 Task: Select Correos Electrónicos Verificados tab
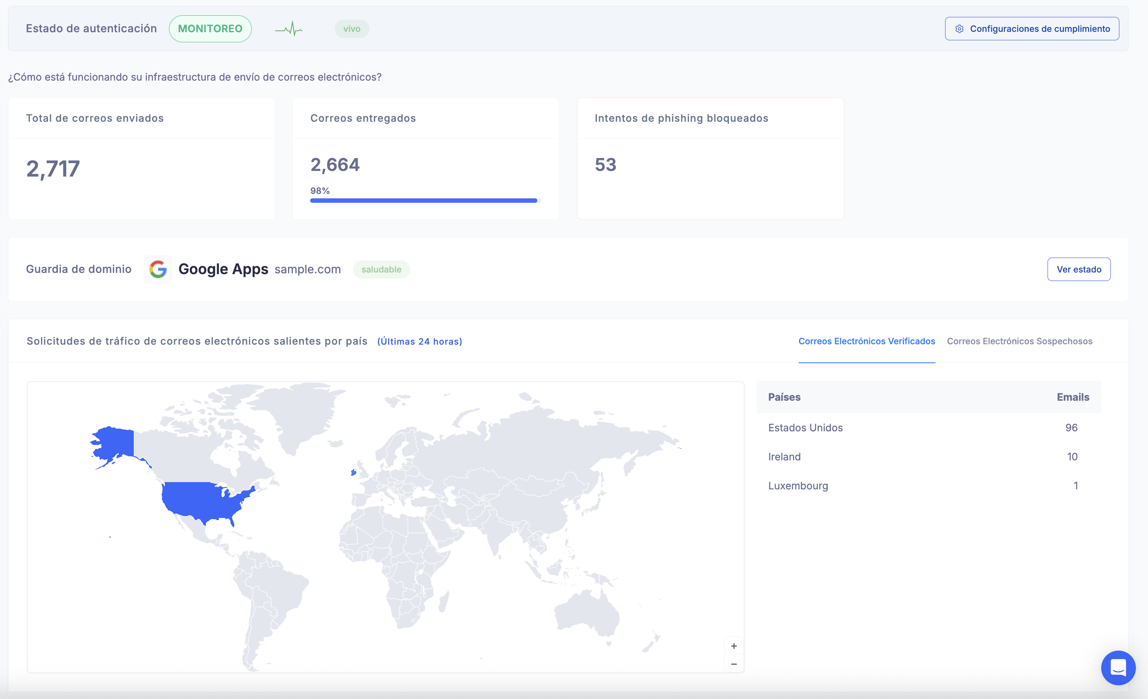click(x=866, y=341)
